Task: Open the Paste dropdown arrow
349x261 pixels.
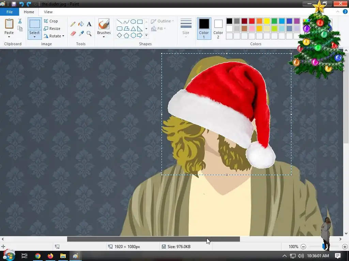Action: (x=9, y=37)
